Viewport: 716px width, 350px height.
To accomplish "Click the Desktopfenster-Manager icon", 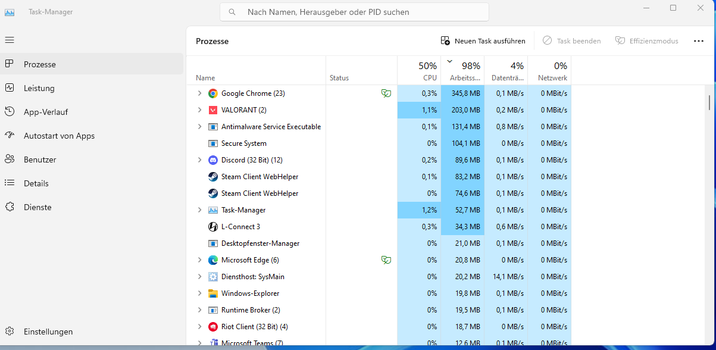I will tap(213, 243).
